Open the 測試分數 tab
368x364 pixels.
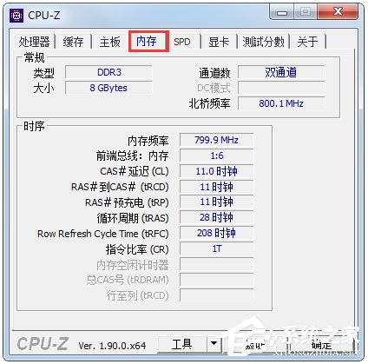pos(263,42)
